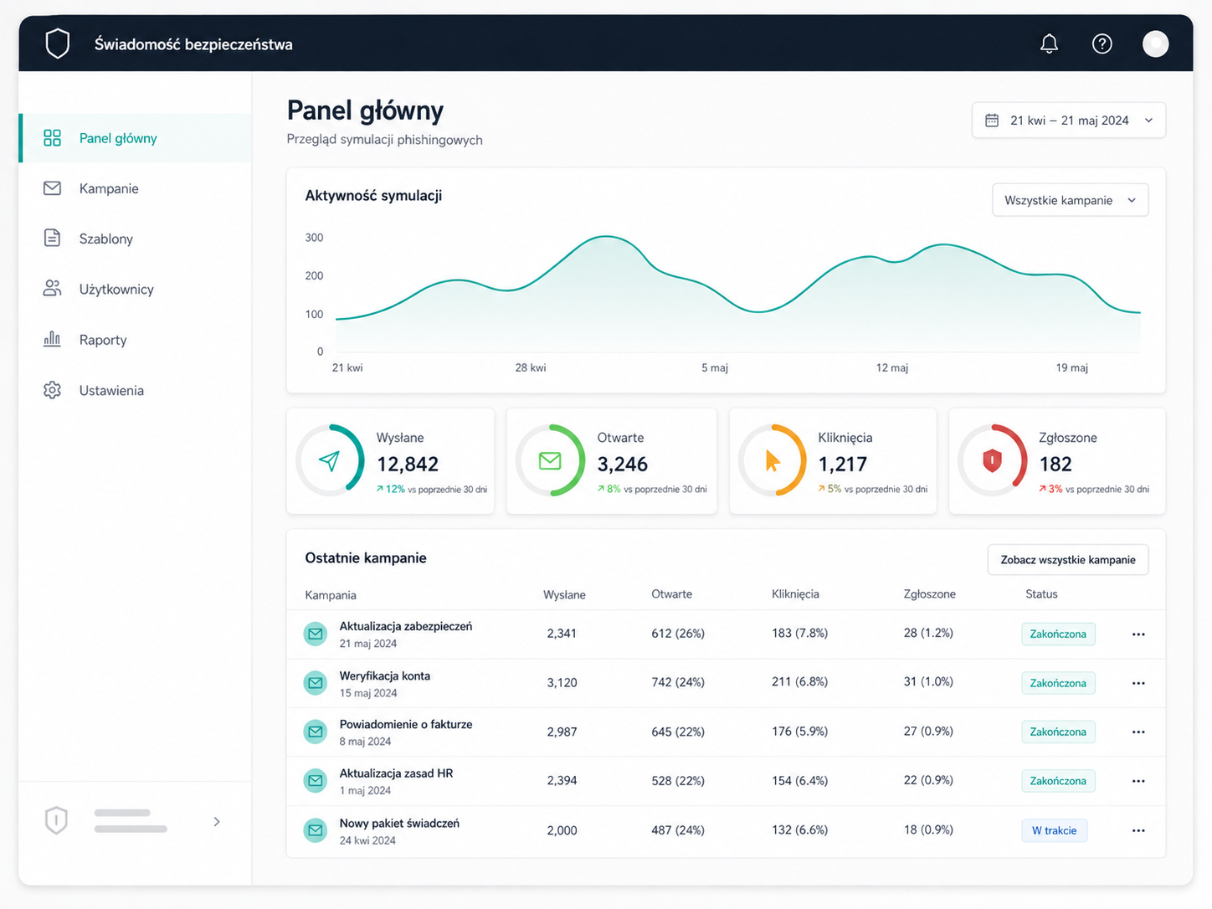Open the notifications bell icon
This screenshot has width=1212, height=909.
point(1049,44)
